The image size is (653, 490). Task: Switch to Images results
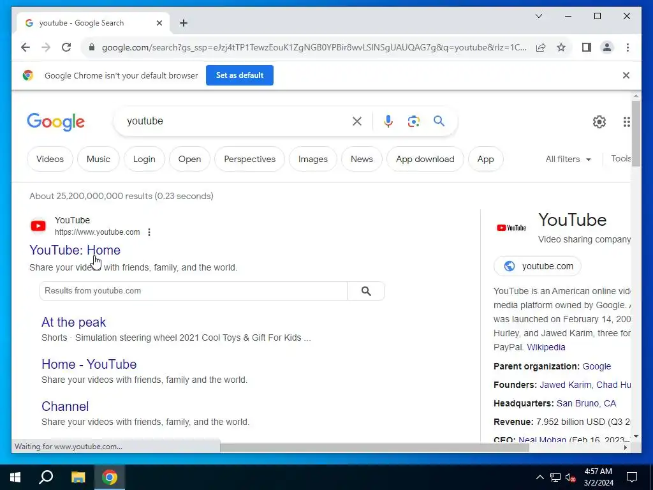[312, 159]
